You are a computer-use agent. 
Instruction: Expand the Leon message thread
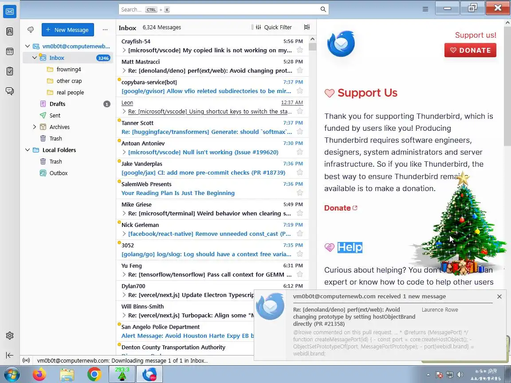124,111
